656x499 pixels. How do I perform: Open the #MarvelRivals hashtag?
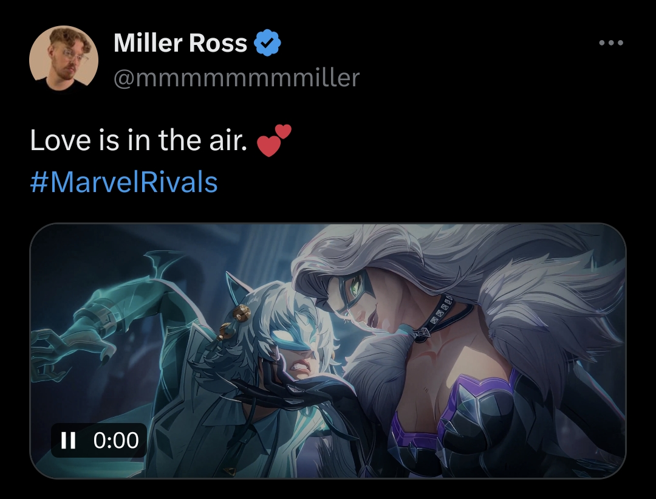pos(124,182)
